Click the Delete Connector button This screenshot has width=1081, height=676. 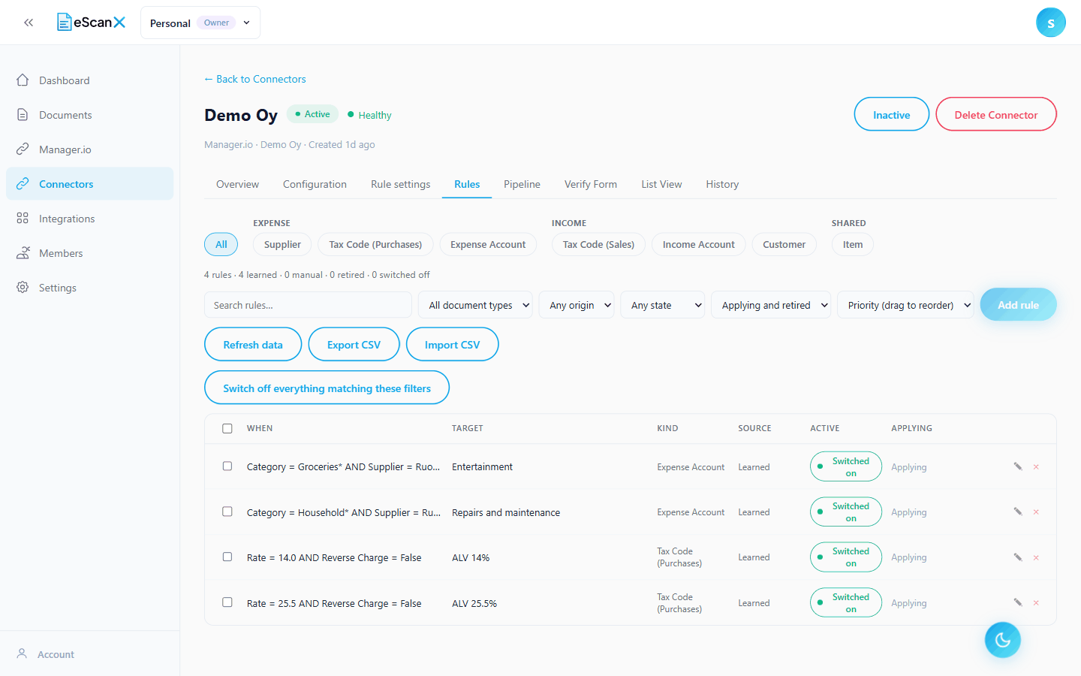click(996, 114)
